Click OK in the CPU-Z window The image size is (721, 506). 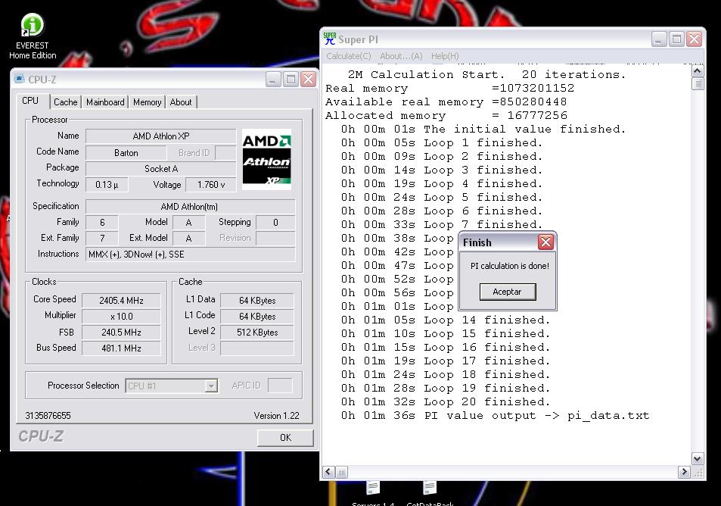285,437
